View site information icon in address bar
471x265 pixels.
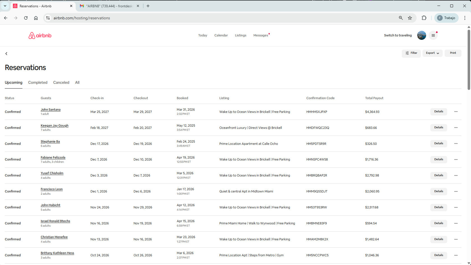coord(48,18)
